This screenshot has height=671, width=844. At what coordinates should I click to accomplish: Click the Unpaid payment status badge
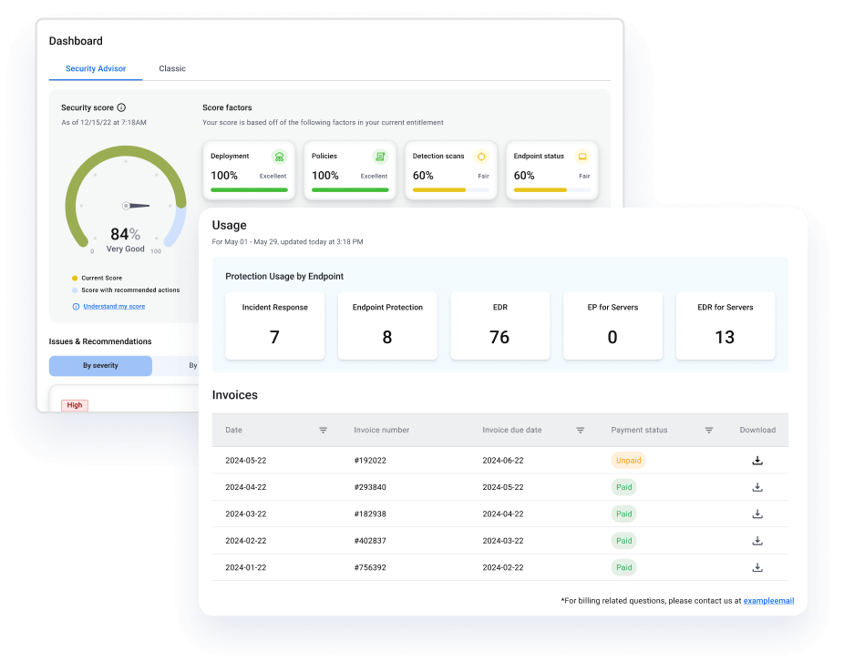click(628, 461)
